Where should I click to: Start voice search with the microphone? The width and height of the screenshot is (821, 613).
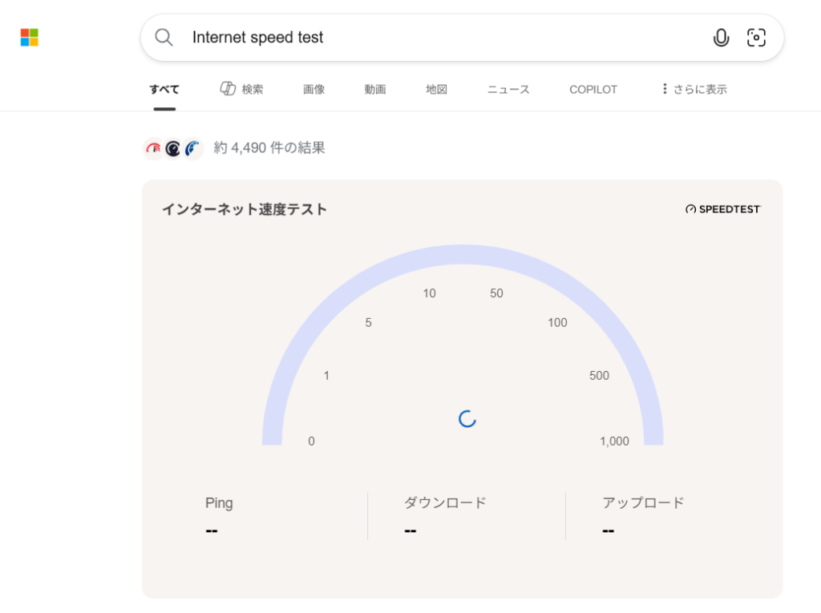721,38
